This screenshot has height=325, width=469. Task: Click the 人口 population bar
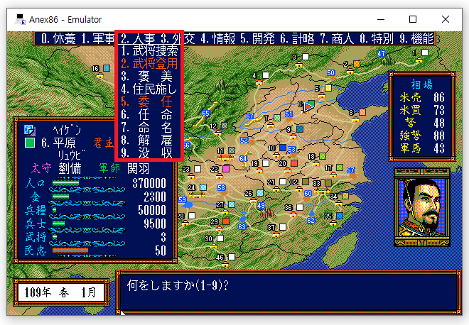[x=65, y=183]
